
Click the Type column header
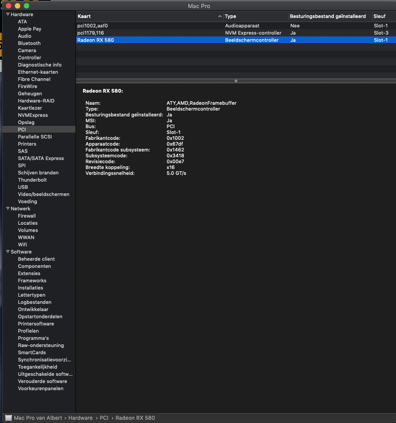[x=256, y=17]
